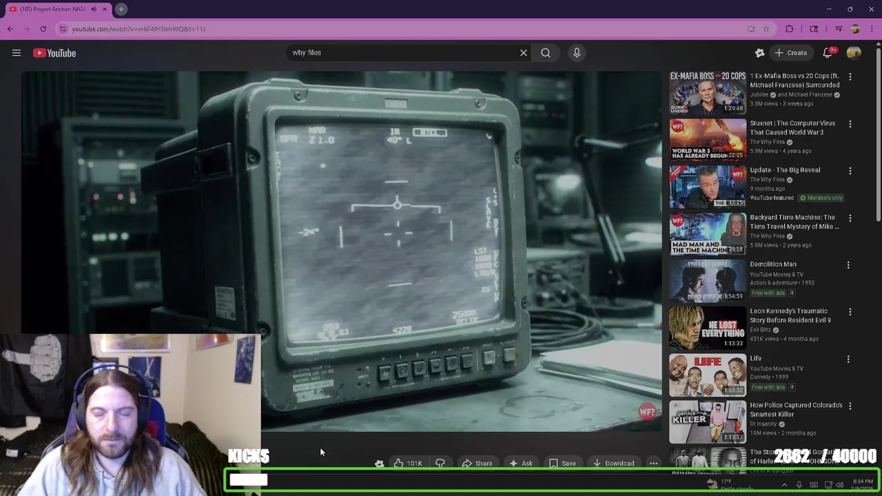Open 'Demolition Man' movie title

tap(773, 264)
